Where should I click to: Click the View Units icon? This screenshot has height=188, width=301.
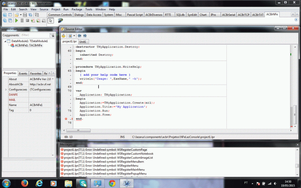(5, 20)
